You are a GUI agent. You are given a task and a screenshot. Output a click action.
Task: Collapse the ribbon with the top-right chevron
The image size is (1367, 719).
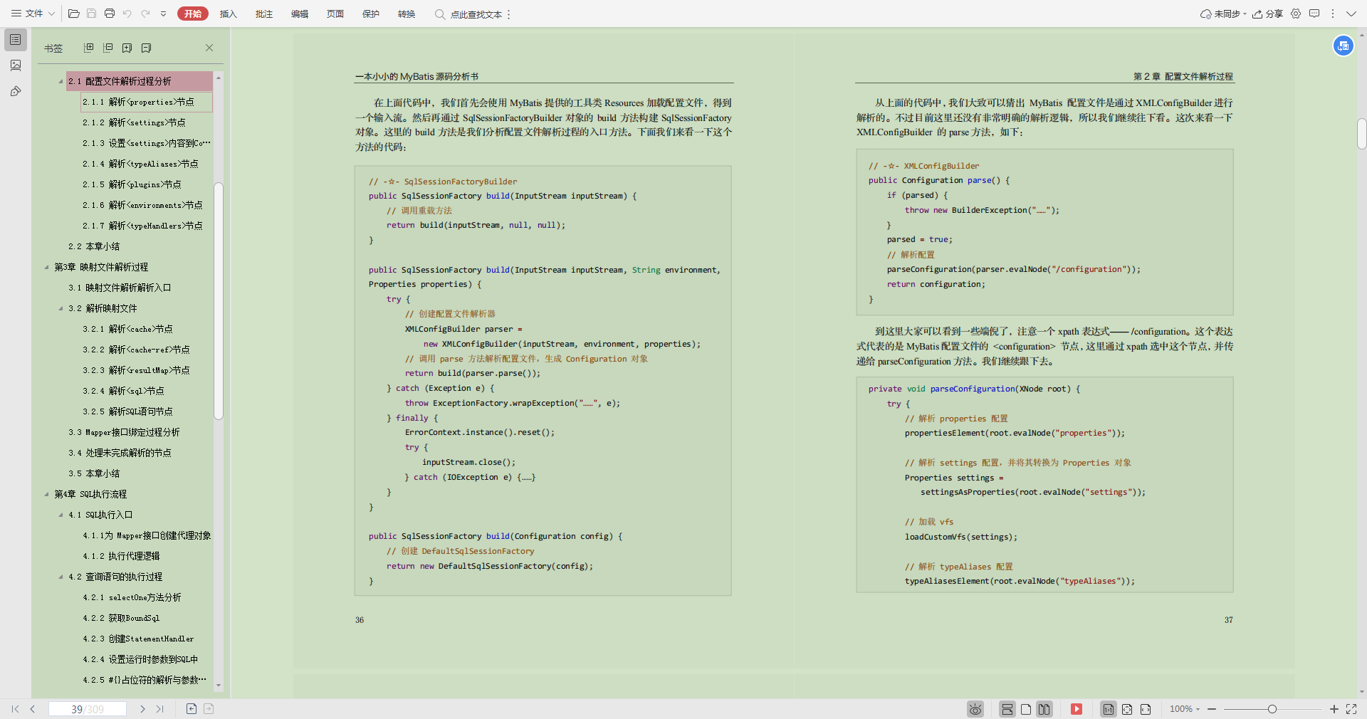[x=1351, y=14]
